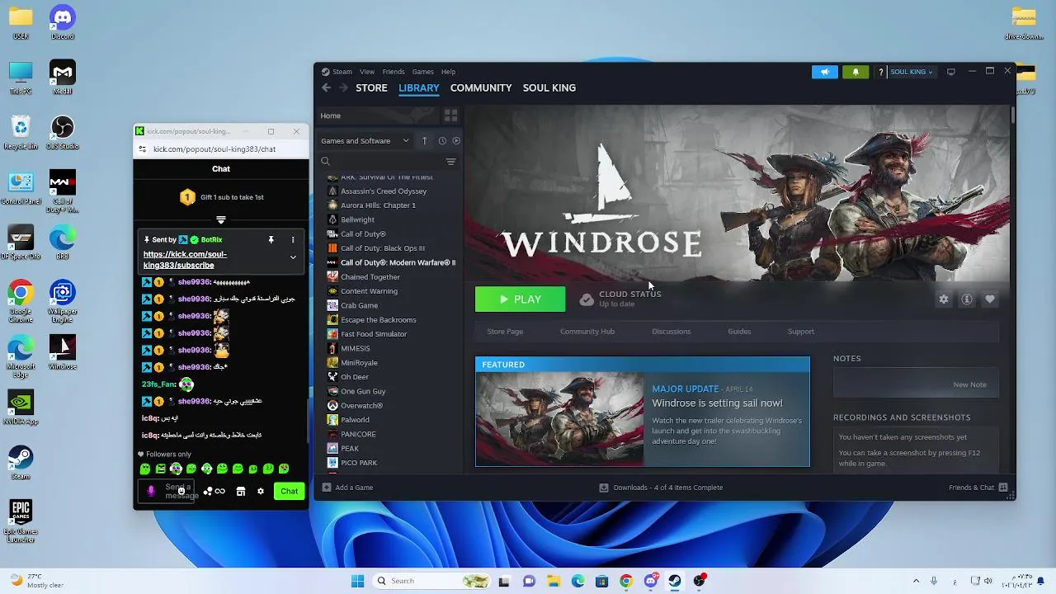Switch library to collections grid view
Viewport: 1056px width, 594px height.
point(450,115)
